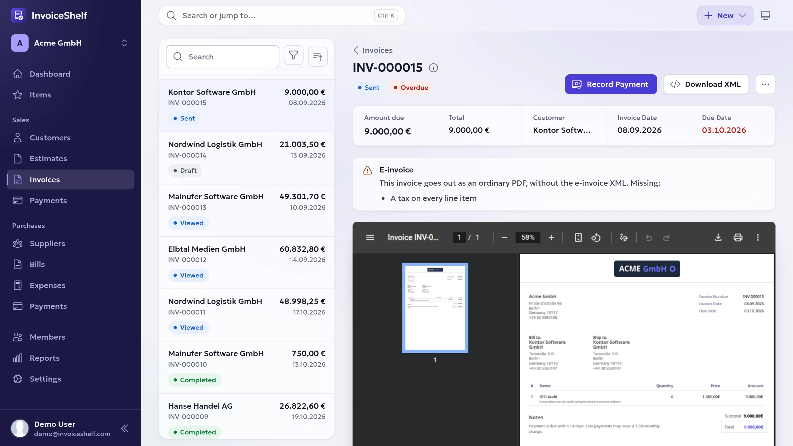Select invoice INV-000012 Elbtal Medien GmbH
Screen dimensions: 793x446
click(246, 263)
